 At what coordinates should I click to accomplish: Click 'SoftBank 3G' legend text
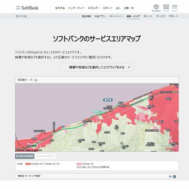click(x=88, y=164)
